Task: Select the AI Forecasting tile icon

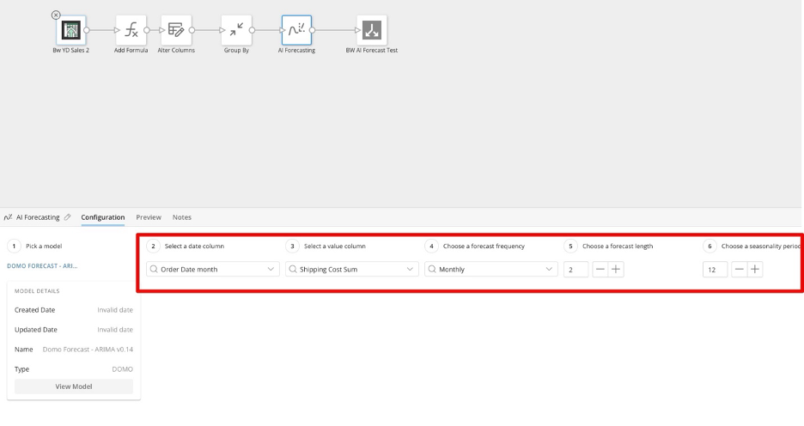Action: pyautogui.click(x=296, y=30)
